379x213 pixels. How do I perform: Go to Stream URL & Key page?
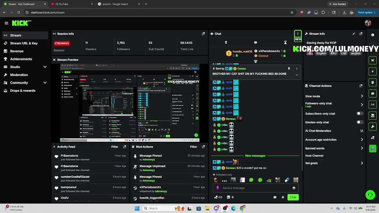point(25,43)
